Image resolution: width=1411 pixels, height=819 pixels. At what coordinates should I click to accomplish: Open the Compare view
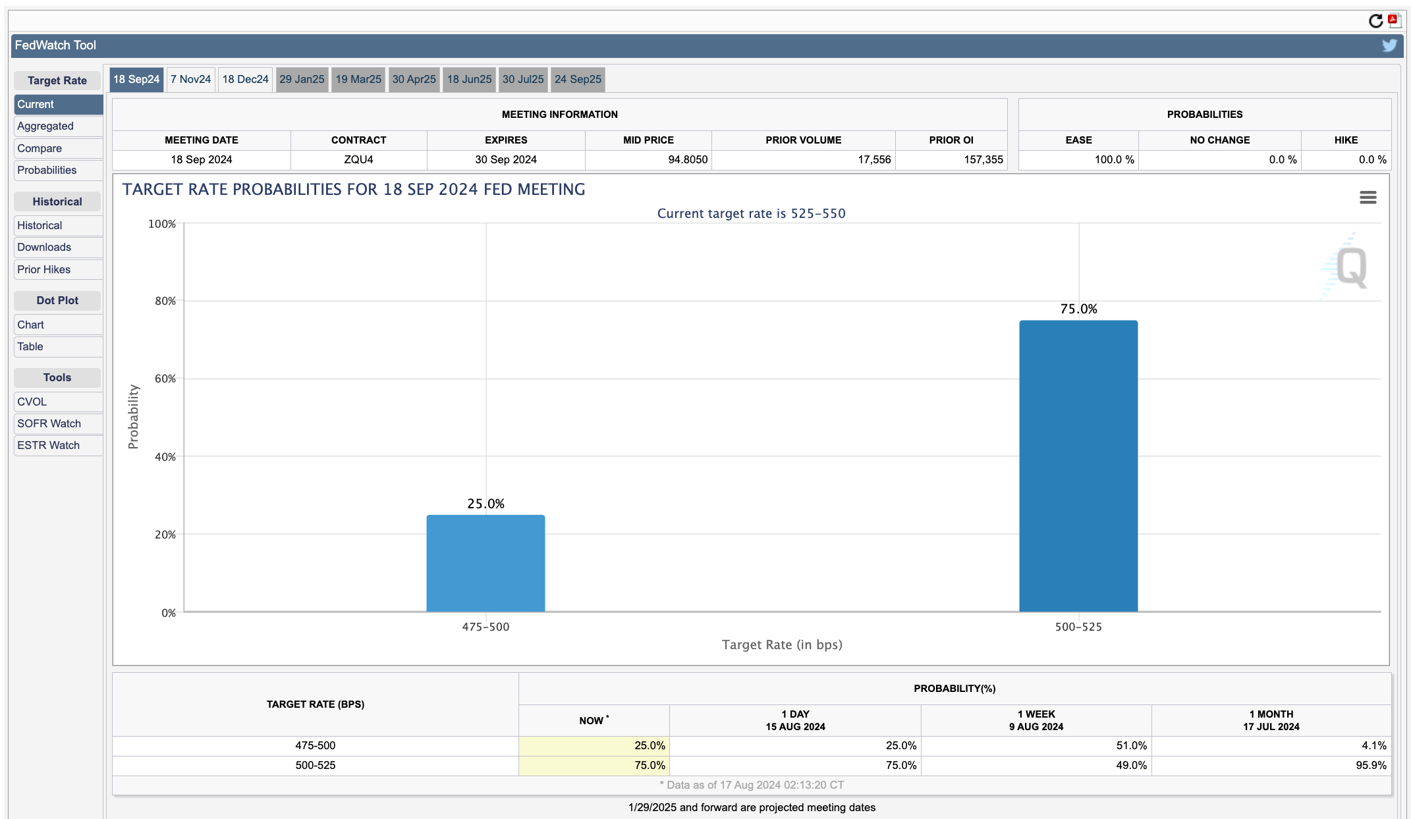58,148
